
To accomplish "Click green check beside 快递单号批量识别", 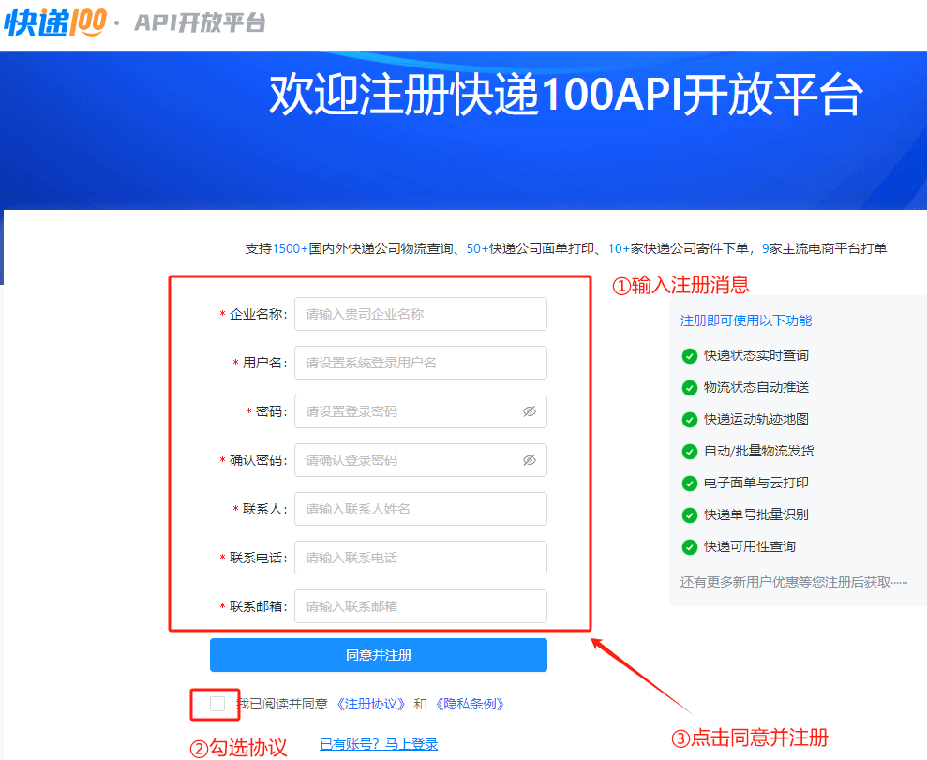I will click(x=690, y=515).
